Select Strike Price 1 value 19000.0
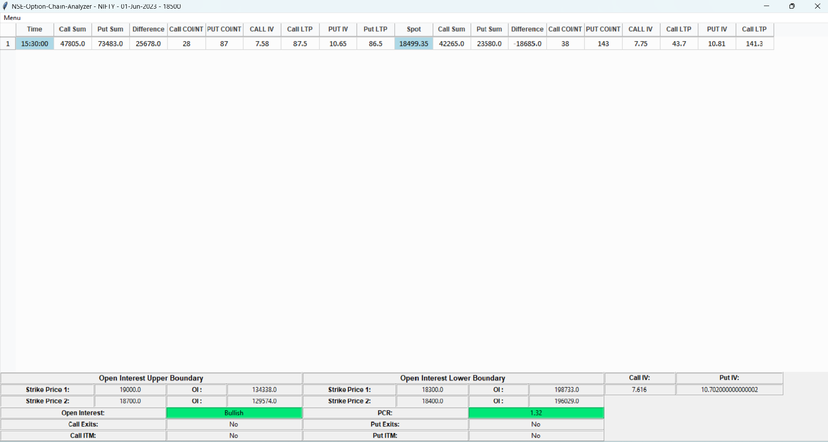Screen dimensions: 828x442 click(x=129, y=389)
